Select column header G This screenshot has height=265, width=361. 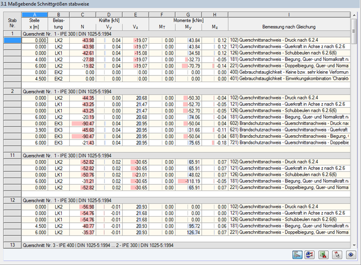coord(188,15)
